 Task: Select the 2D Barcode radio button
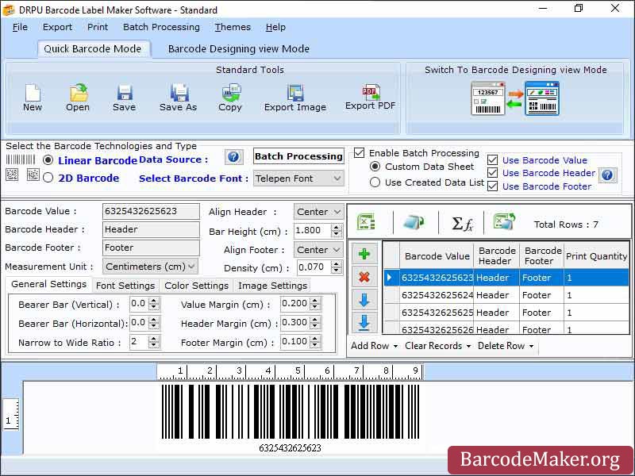48,178
